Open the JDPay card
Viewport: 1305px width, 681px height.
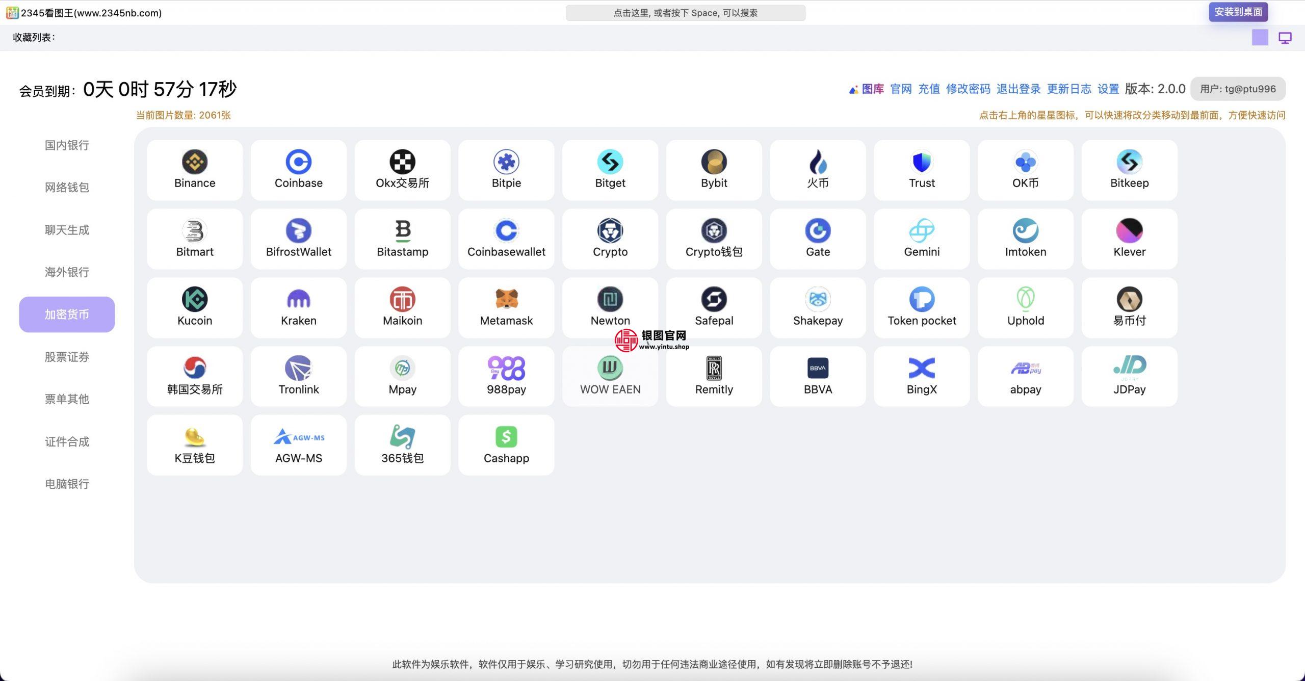pos(1130,377)
